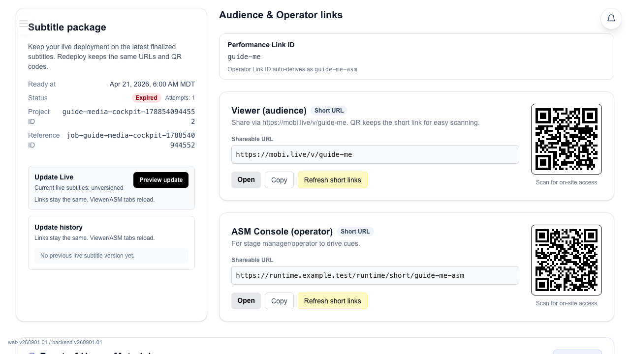Select the Performance Link ID value guide-me
The image size is (630, 354).
(244, 57)
